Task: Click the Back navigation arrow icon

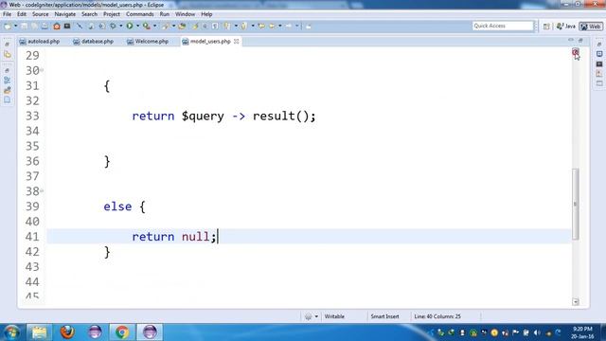Action: [272, 27]
